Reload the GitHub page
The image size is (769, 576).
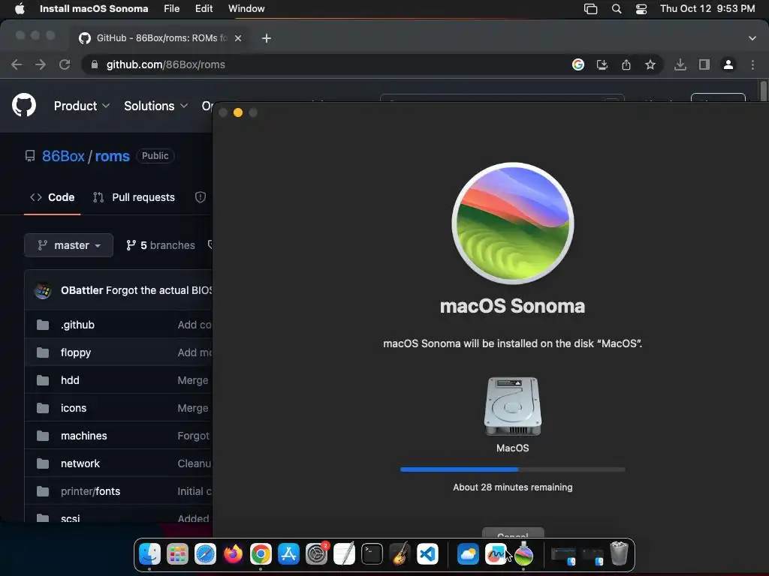[x=65, y=64]
